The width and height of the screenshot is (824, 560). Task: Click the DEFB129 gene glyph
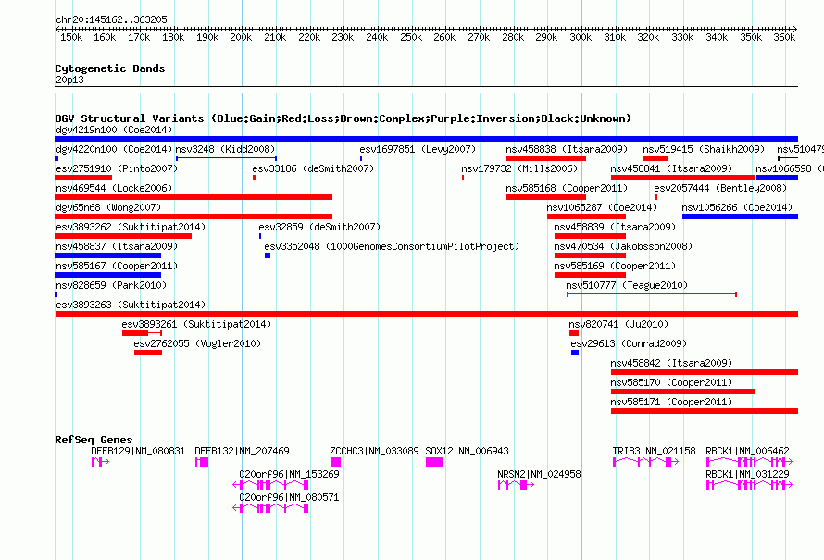click(100, 462)
